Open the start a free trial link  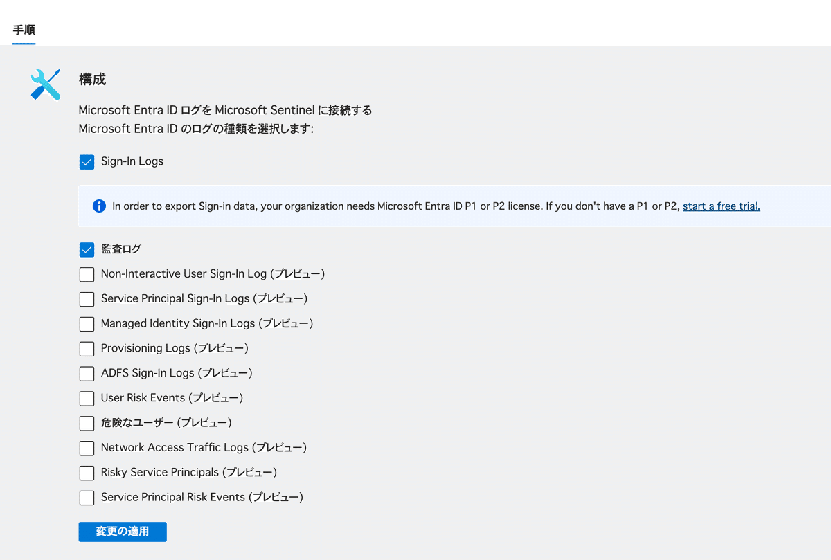(722, 206)
